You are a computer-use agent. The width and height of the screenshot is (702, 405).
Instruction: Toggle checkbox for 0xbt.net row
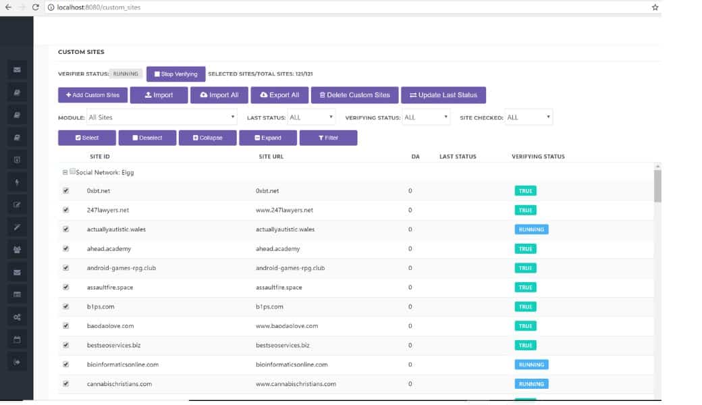click(x=66, y=190)
